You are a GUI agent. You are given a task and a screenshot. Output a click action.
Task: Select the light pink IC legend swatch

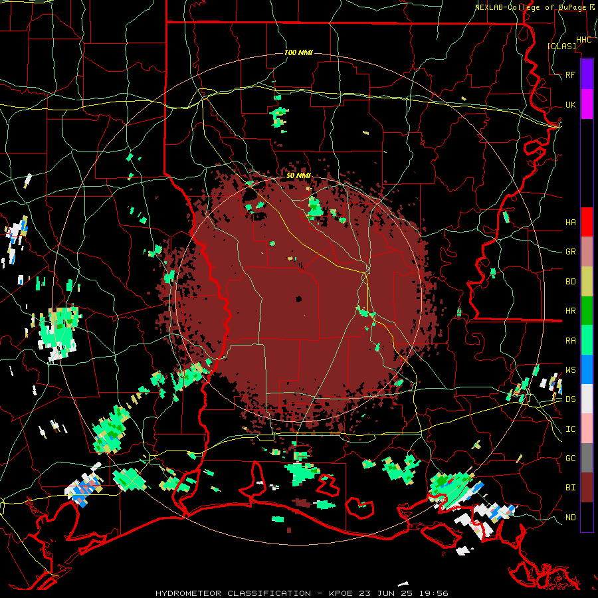click(587, 429)
